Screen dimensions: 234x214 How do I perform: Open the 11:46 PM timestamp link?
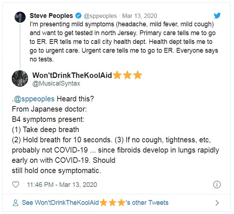(x=61, y=184)
